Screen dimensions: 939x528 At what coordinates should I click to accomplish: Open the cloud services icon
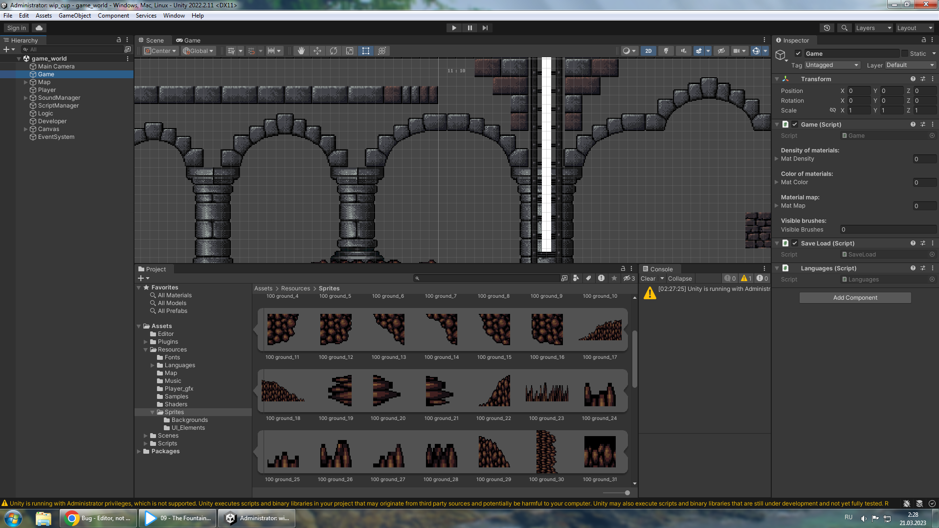coord(39,28)
